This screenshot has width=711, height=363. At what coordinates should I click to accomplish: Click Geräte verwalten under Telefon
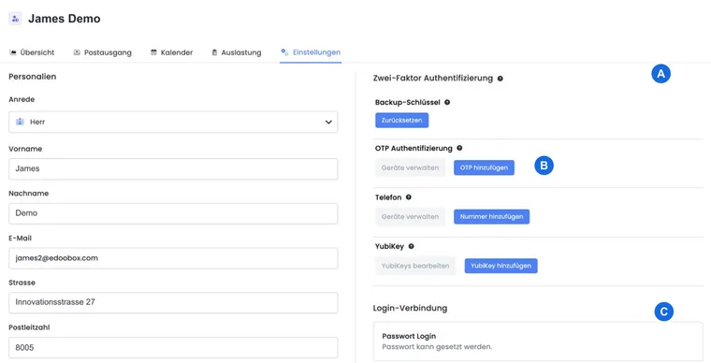point(410,217)
